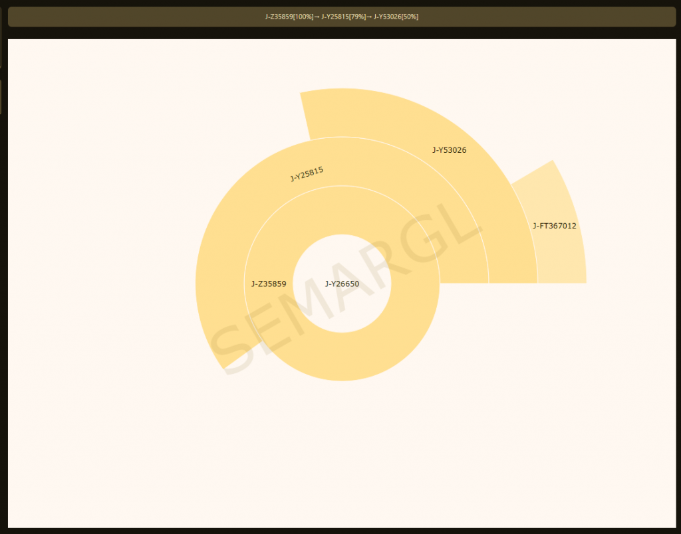The image size is (681, 534).
Task: Click the first arrow separator in the breadcrumb
Action: coord(317,17)
